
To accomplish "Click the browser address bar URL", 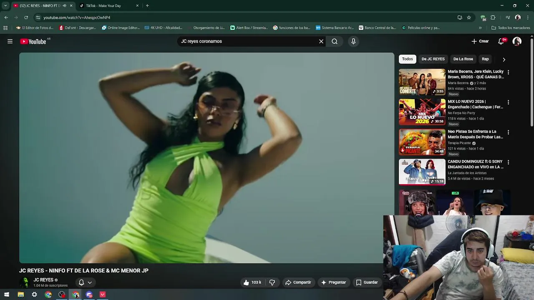I will coord(77,17).
